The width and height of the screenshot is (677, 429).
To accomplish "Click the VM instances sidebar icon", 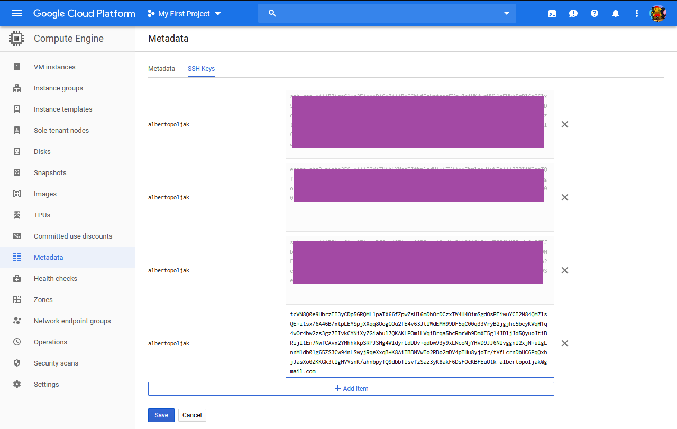I will click(17, 67).
